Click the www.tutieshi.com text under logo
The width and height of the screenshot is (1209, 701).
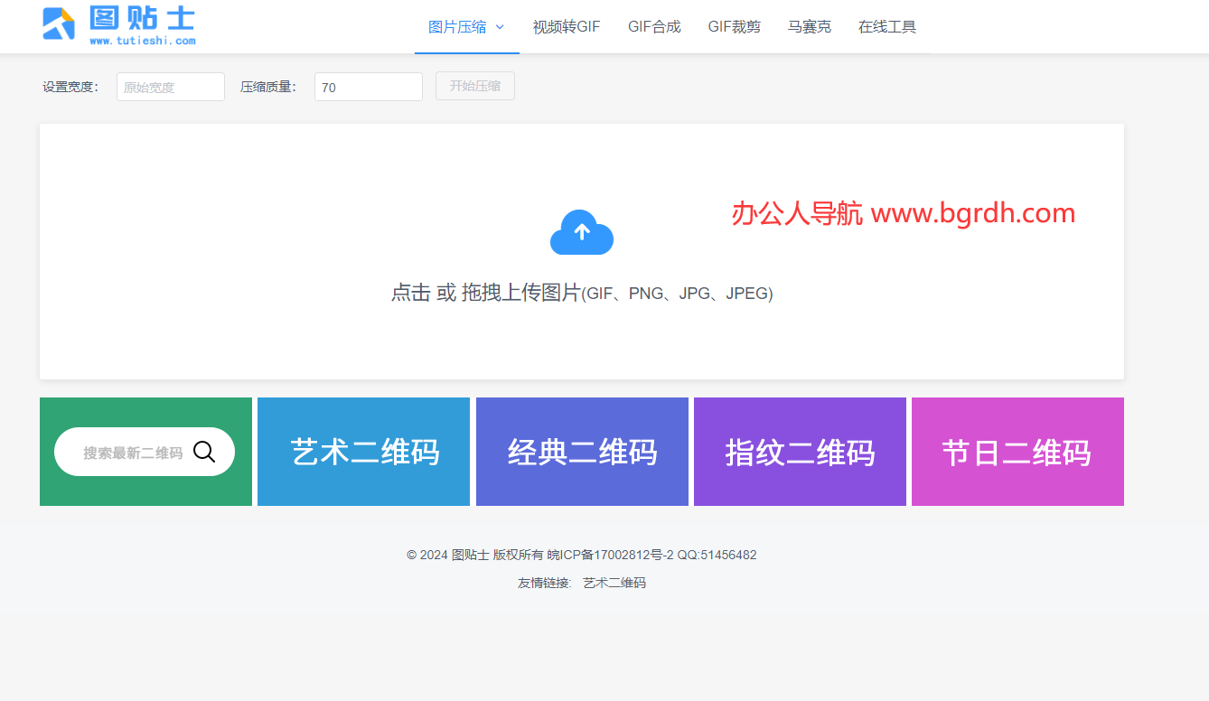pos(142,41)
